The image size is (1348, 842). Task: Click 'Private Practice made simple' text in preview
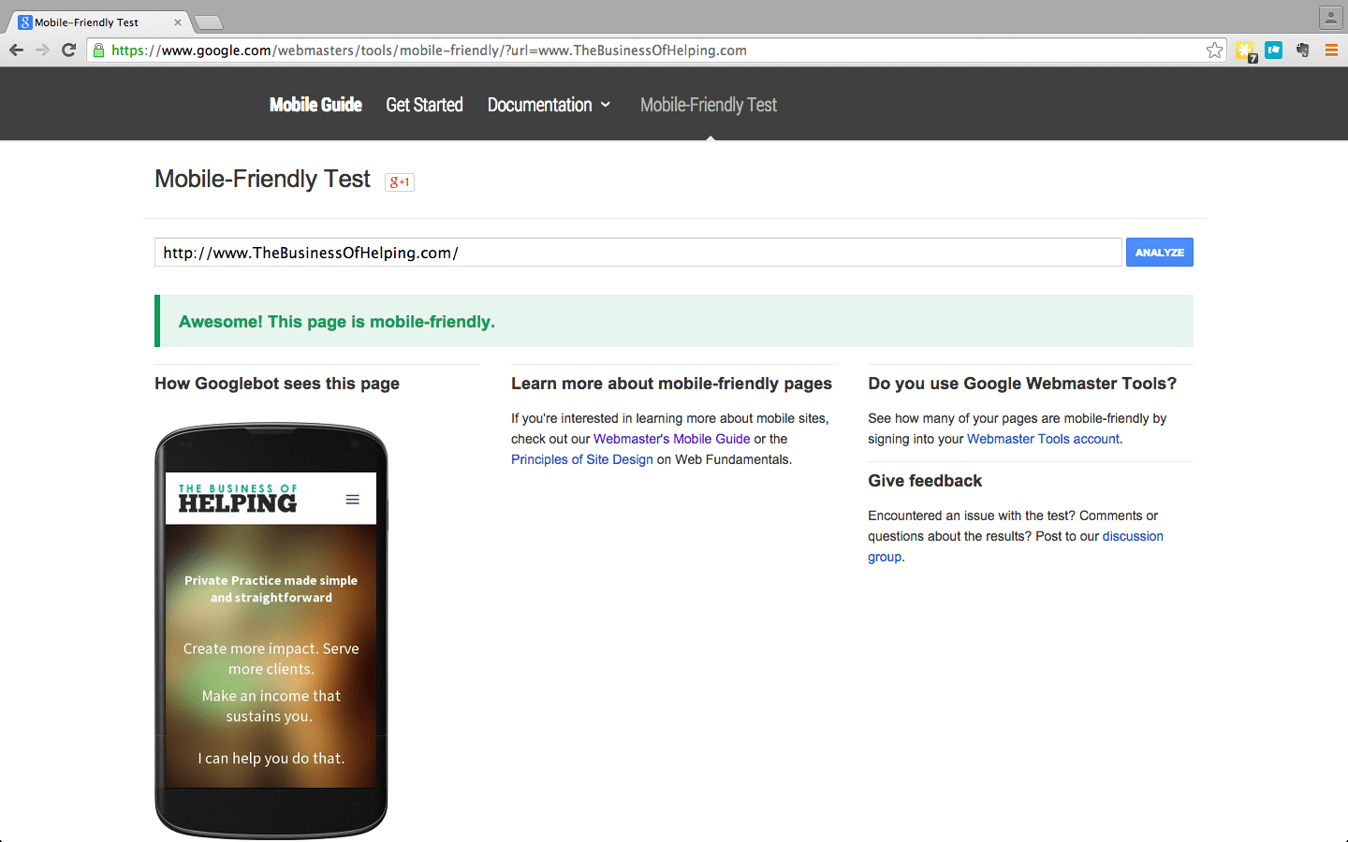pyautogui.click(x=271, y=580)
